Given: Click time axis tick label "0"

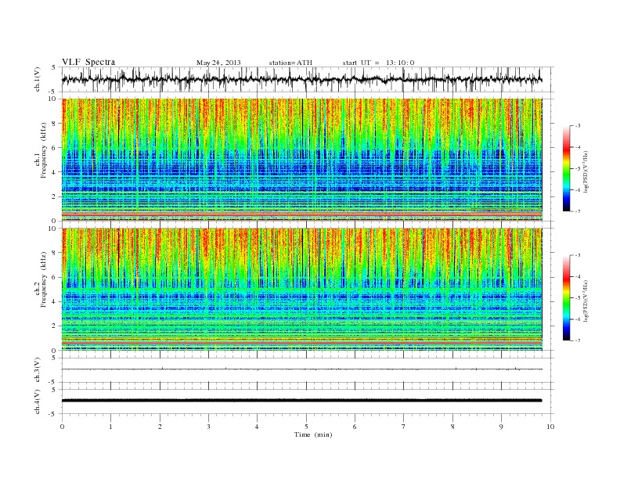Looking at the screenshot, I should [62, 427].
